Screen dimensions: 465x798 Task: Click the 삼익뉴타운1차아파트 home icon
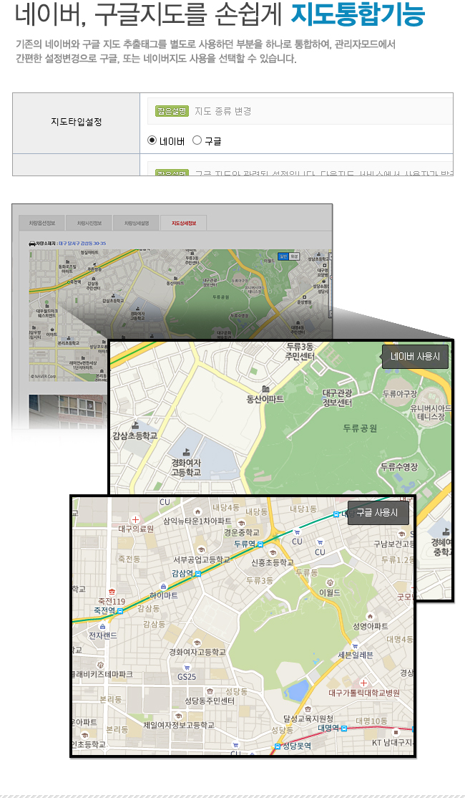tap(197, 511)
